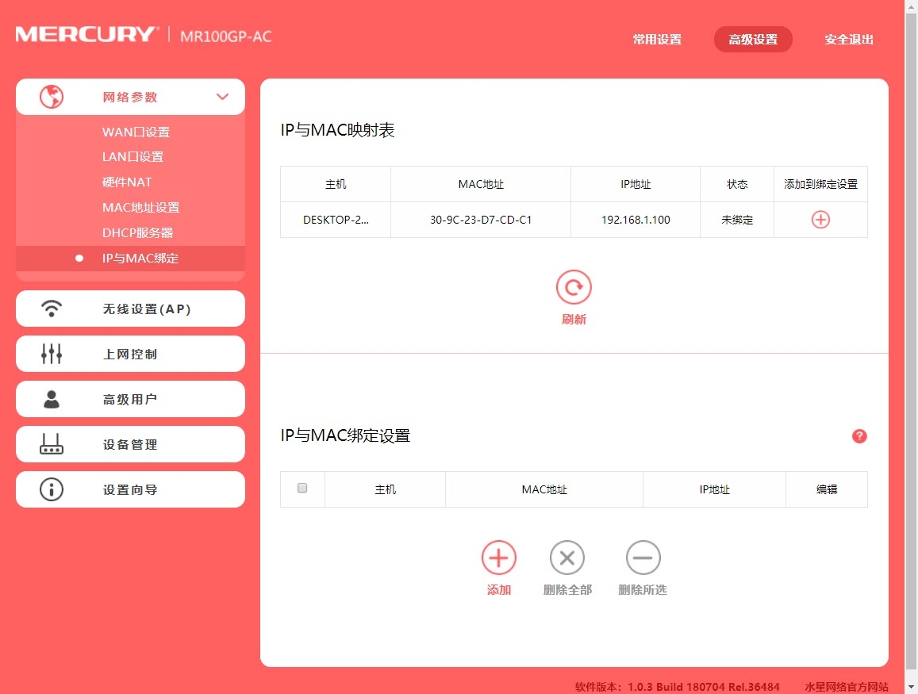The height and width of the screenshot is (694, 918).
Task: Click the MERCURY logo
Action: click(86, 35)
